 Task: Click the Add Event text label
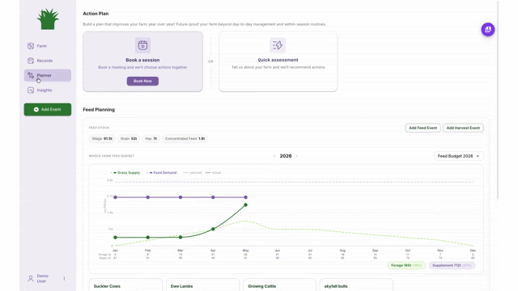pyautogui.click(x=51, y=110)
